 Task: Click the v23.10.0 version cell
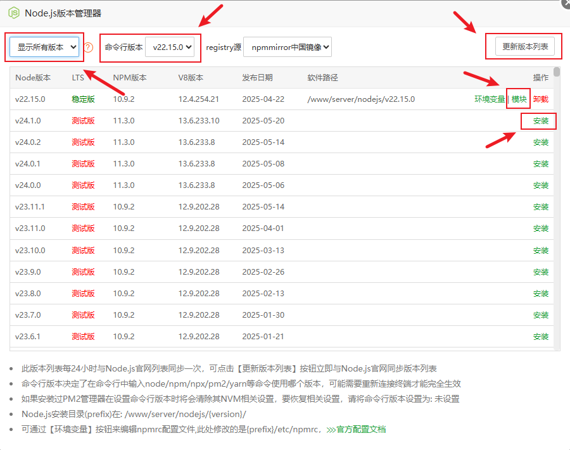(30, 250)
